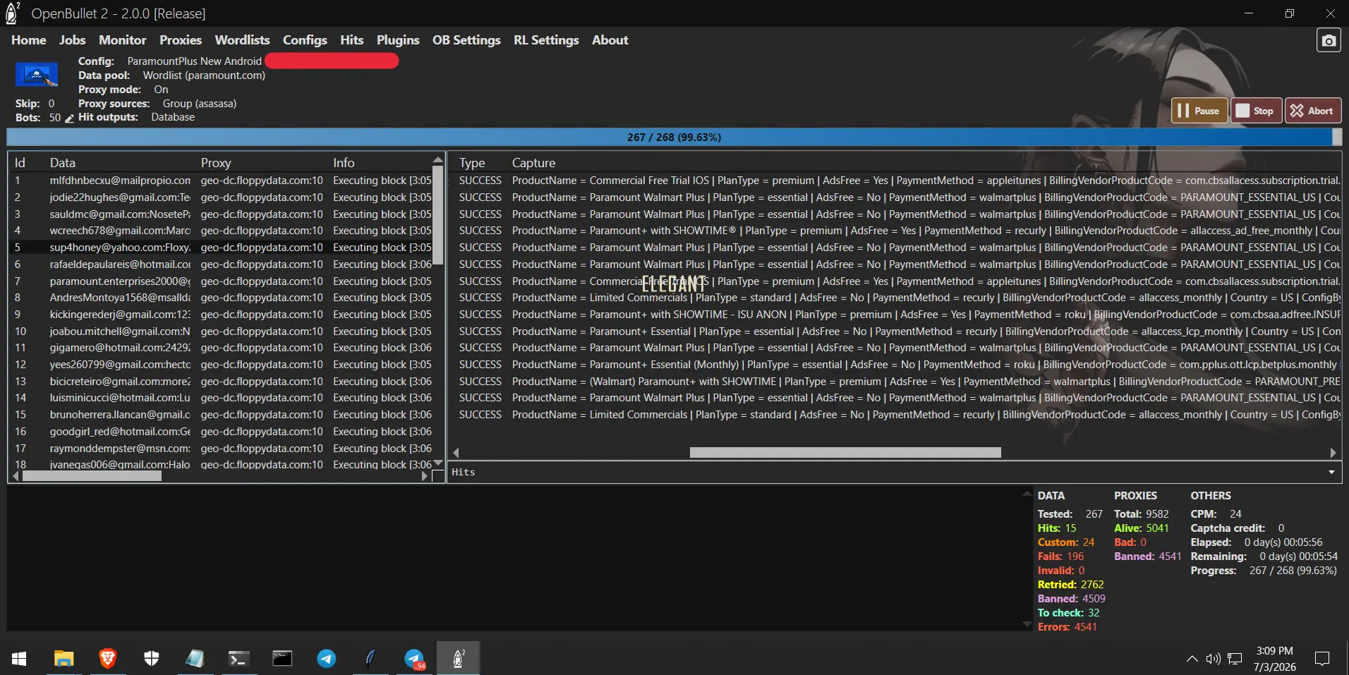Sort bots by the Data column header
The height and width of the screenshot is (675, 1349).
coord(62,163)
